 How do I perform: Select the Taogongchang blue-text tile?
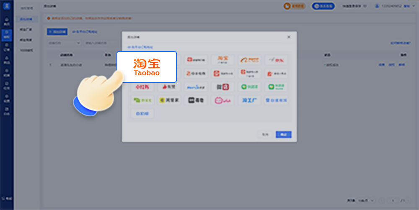249,100
